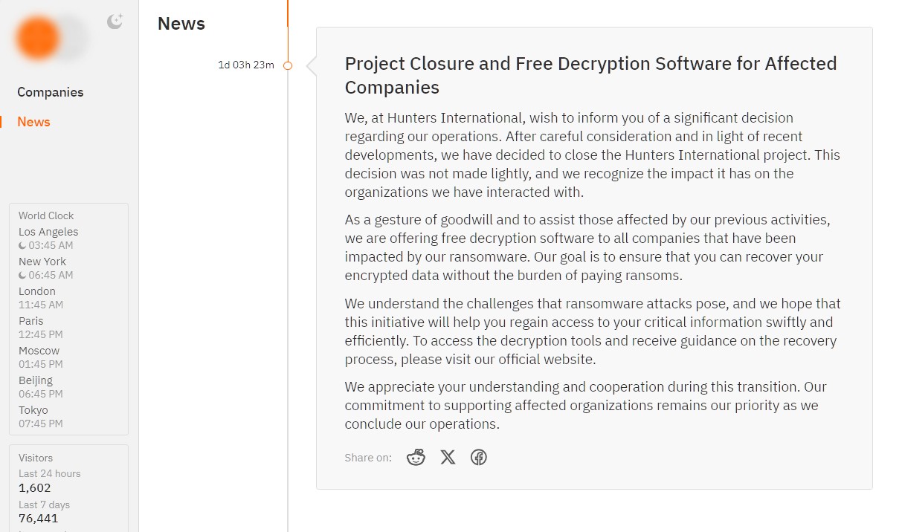Click the 1d 03h 23m timestamp
This screenshot has width=902, height=532.
click(x=246, y=65)
